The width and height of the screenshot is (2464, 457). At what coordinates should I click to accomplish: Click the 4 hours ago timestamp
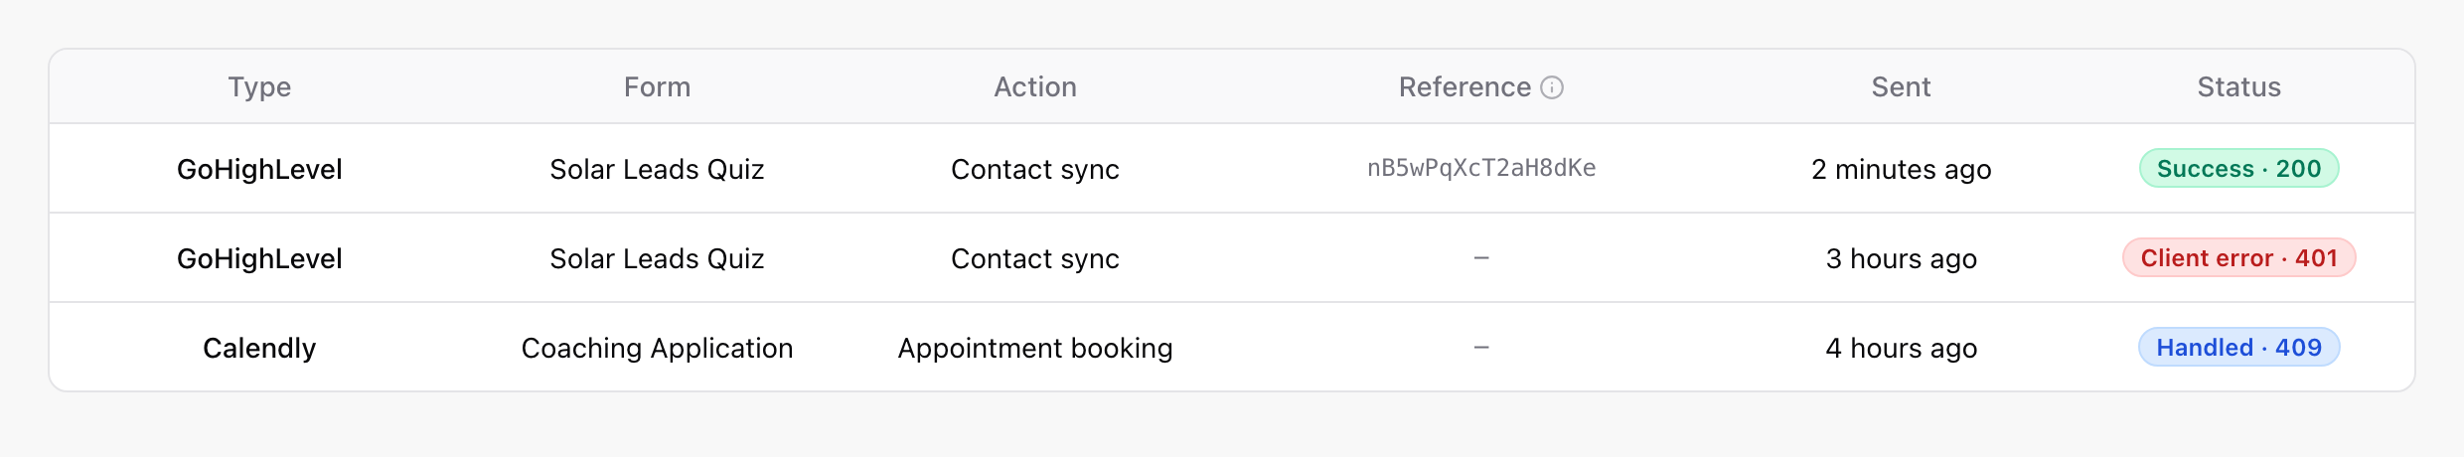coord(1901,348)
